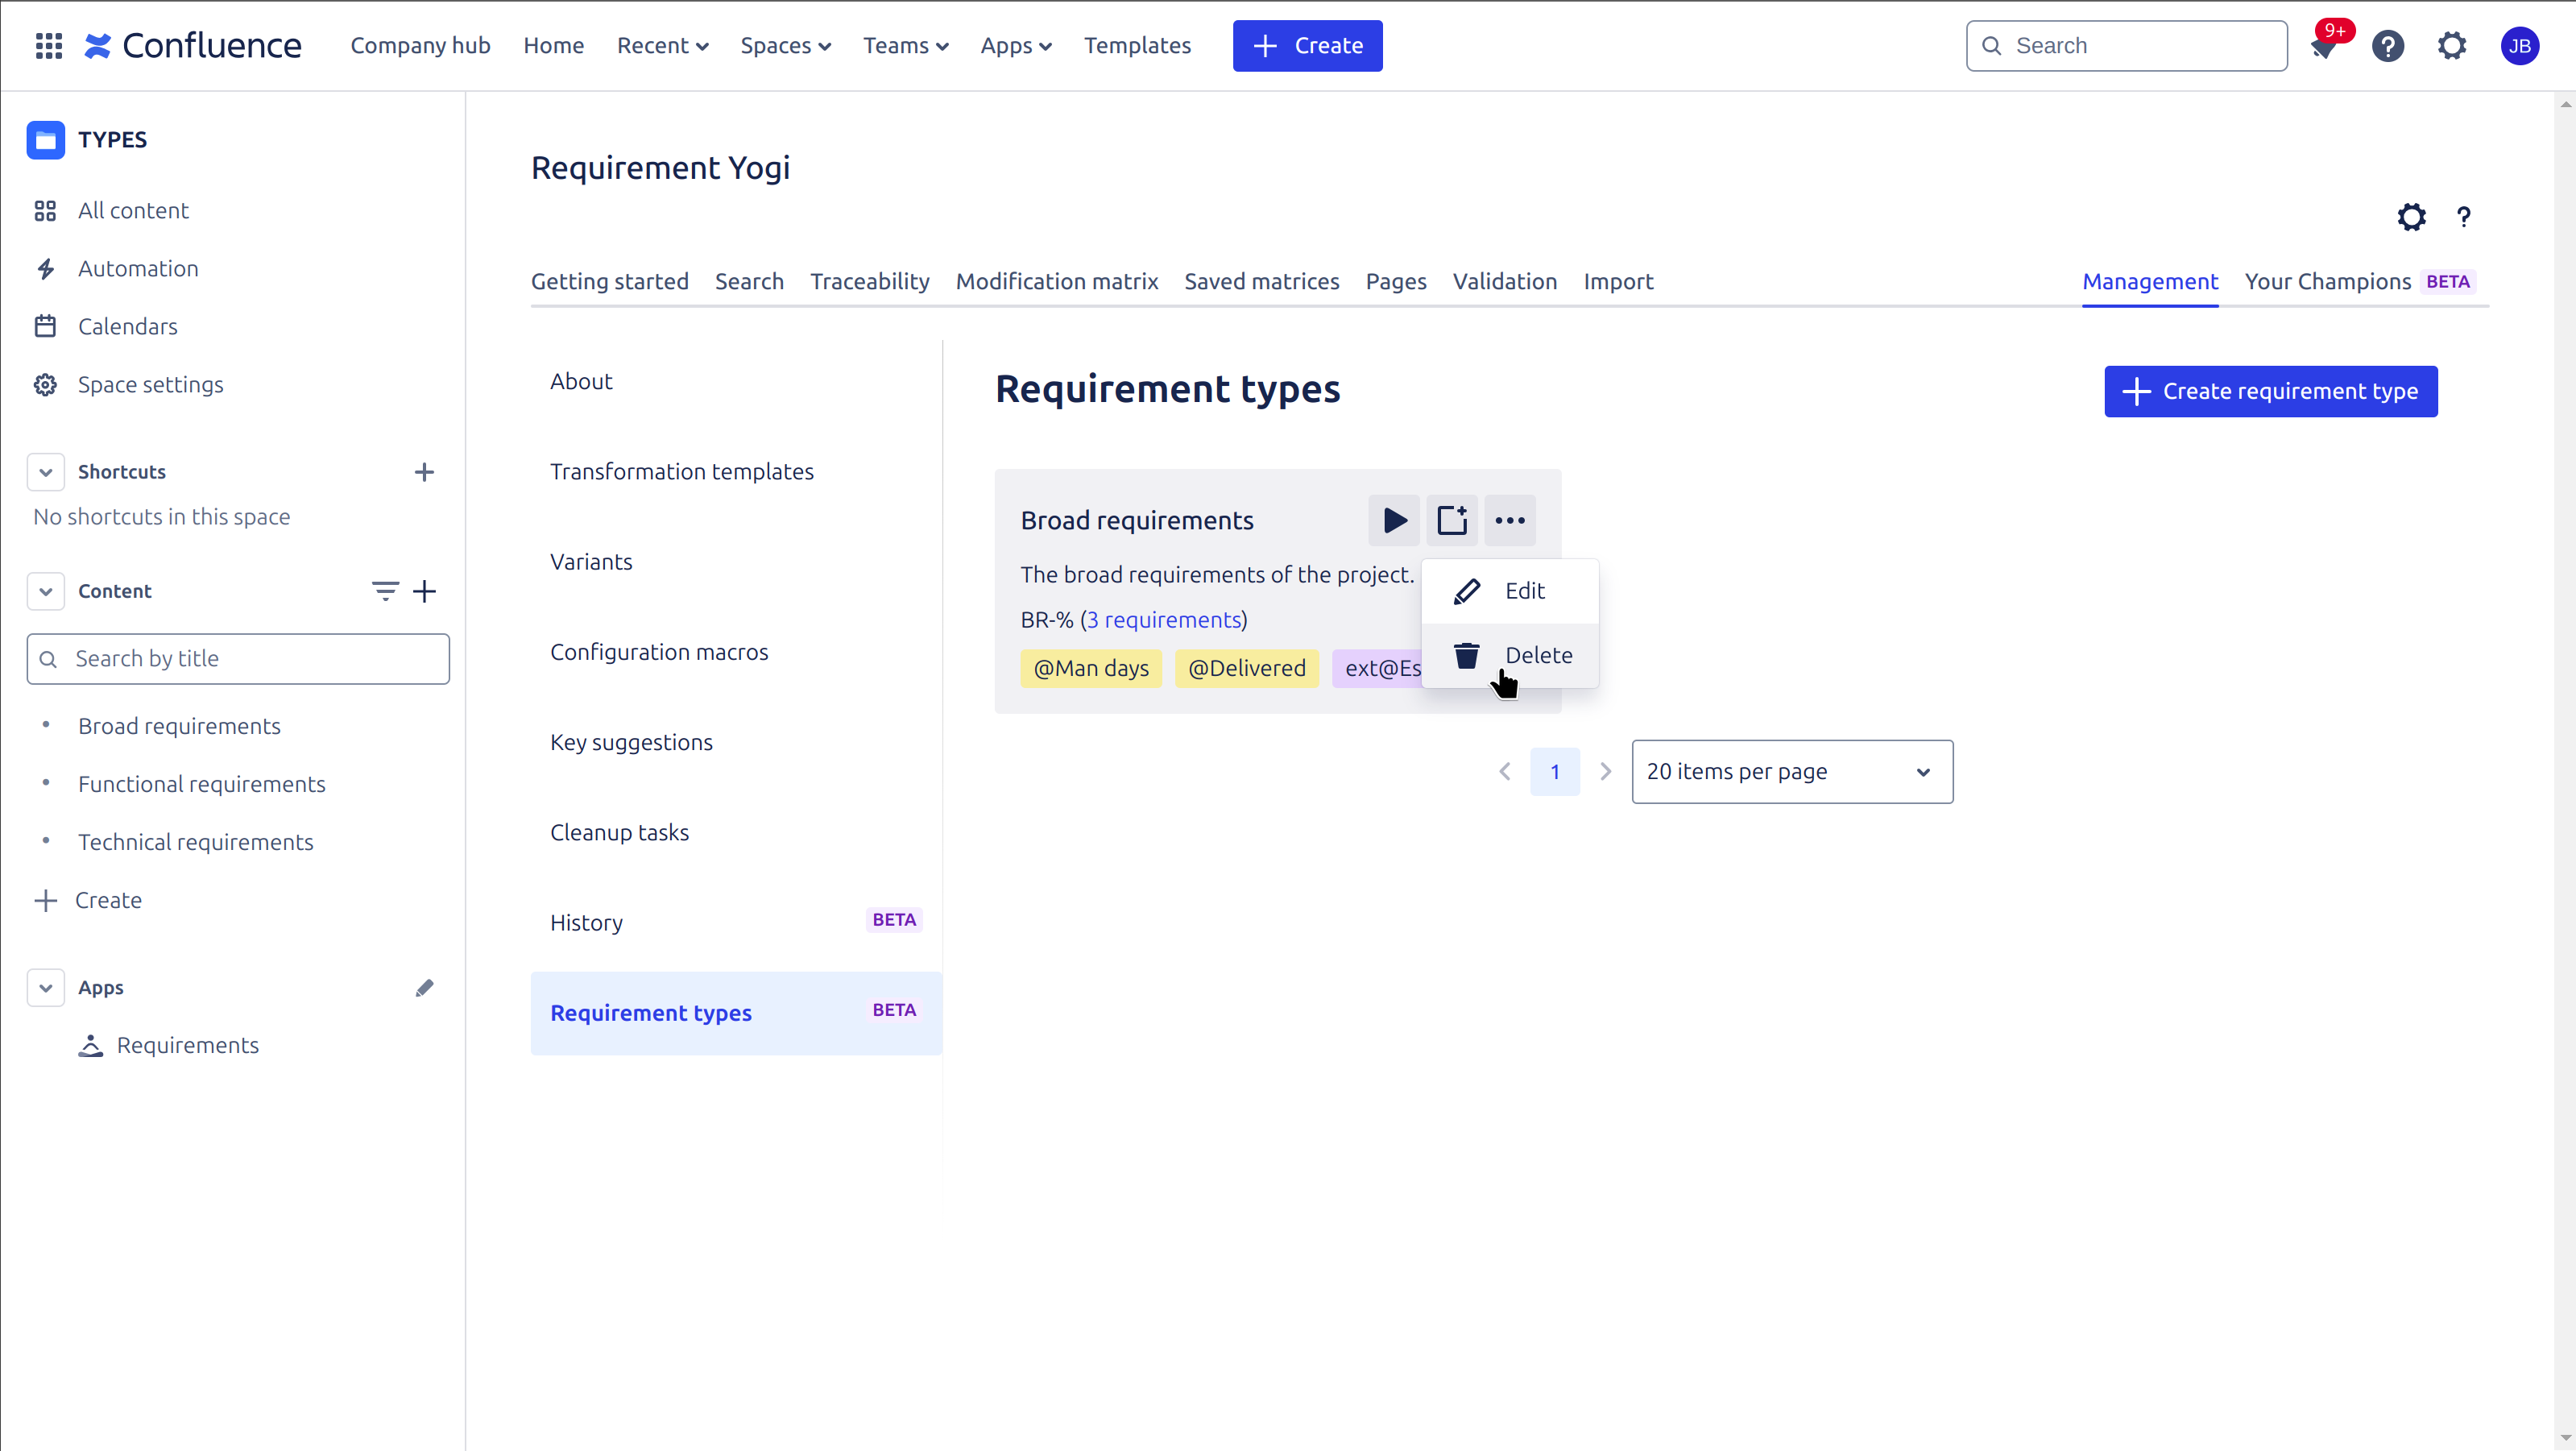The width and height of the screenshot is (2576, 1451).
Task: Click the Create requirement type button
Action: [2272, 389]
